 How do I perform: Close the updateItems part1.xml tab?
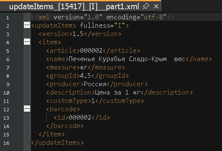pos(156,6)
